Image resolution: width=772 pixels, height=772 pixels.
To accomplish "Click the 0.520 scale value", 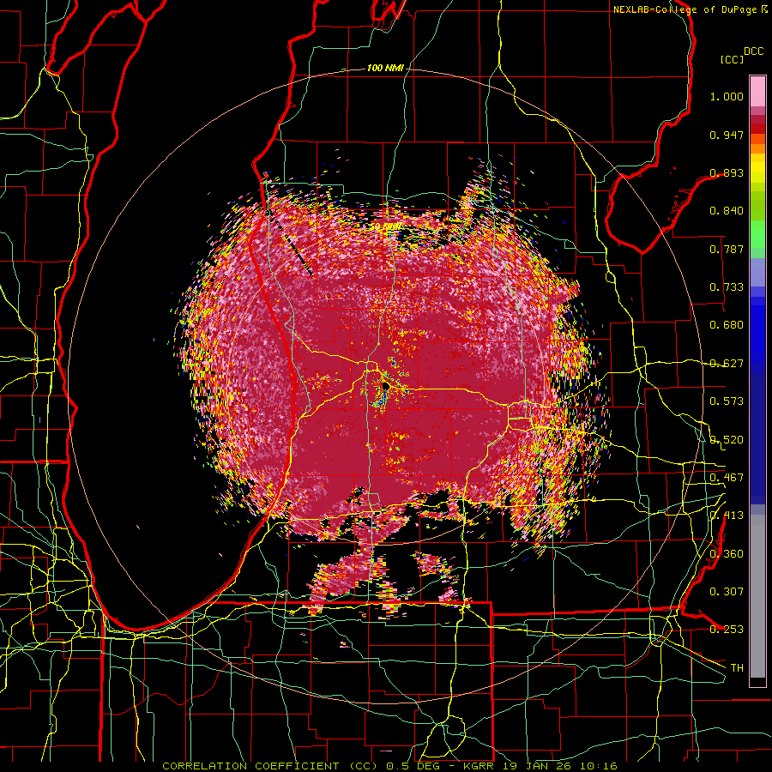I will (727, 440).
